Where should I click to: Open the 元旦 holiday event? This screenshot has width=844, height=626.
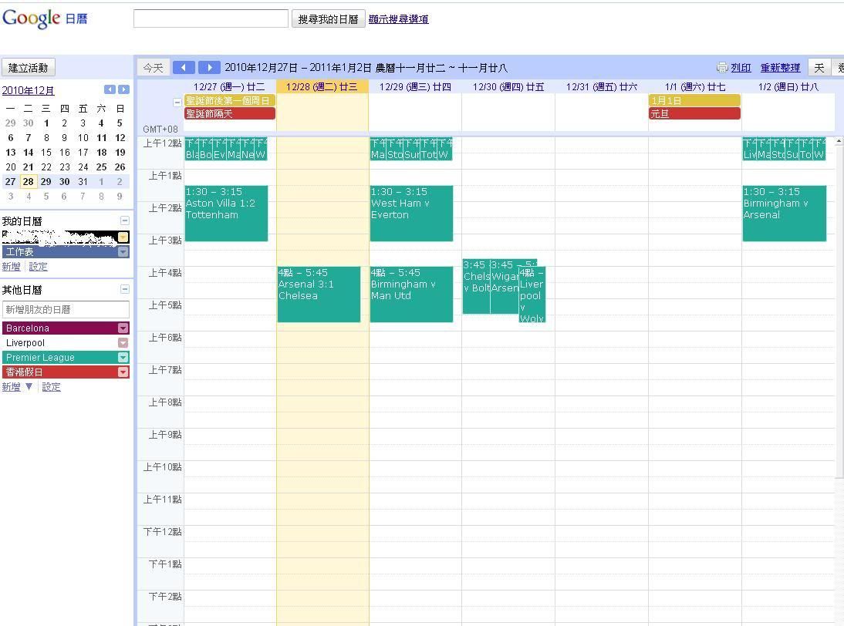(x=694, y=113)
